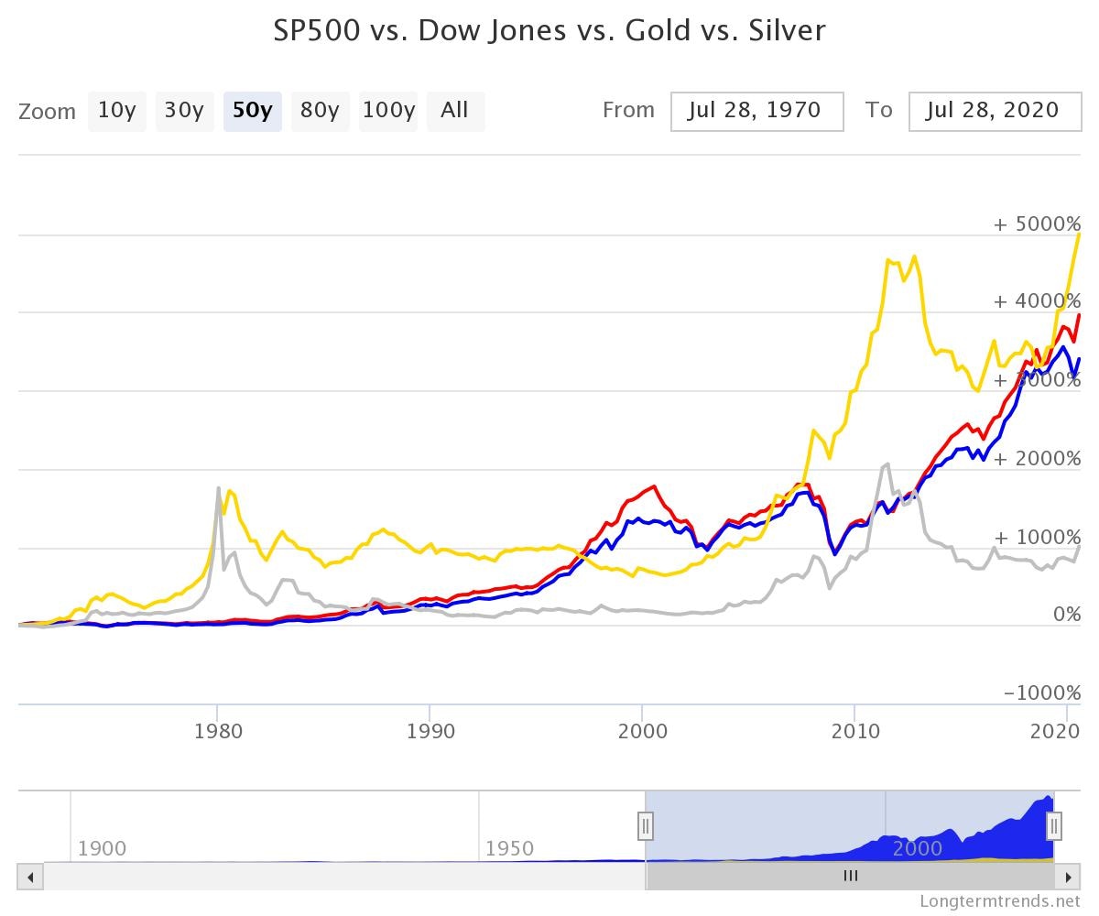Select the 30y zoom preset

[184, 110]
